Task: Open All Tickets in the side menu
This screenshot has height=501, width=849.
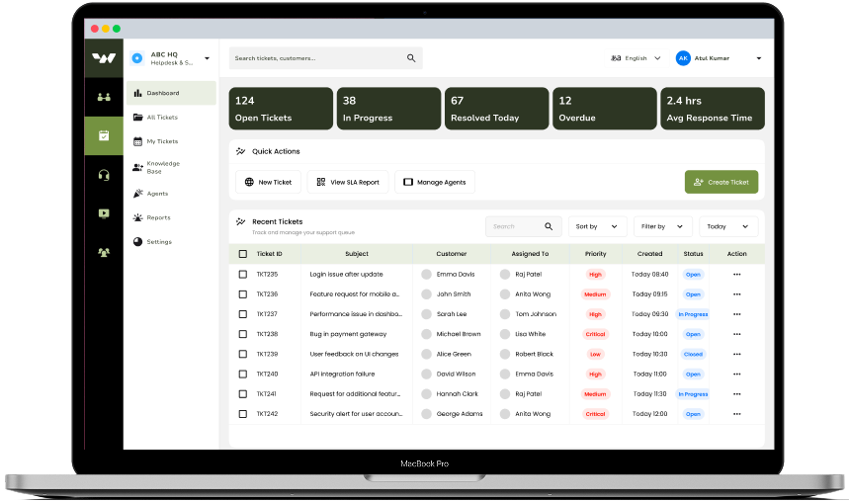Action: (x=171, y=117)
